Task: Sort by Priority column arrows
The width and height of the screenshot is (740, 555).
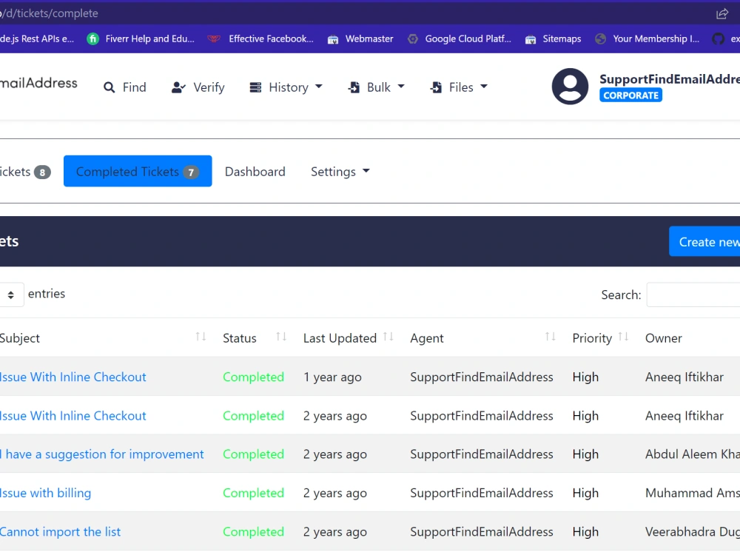Action: (x=623, y=337)
